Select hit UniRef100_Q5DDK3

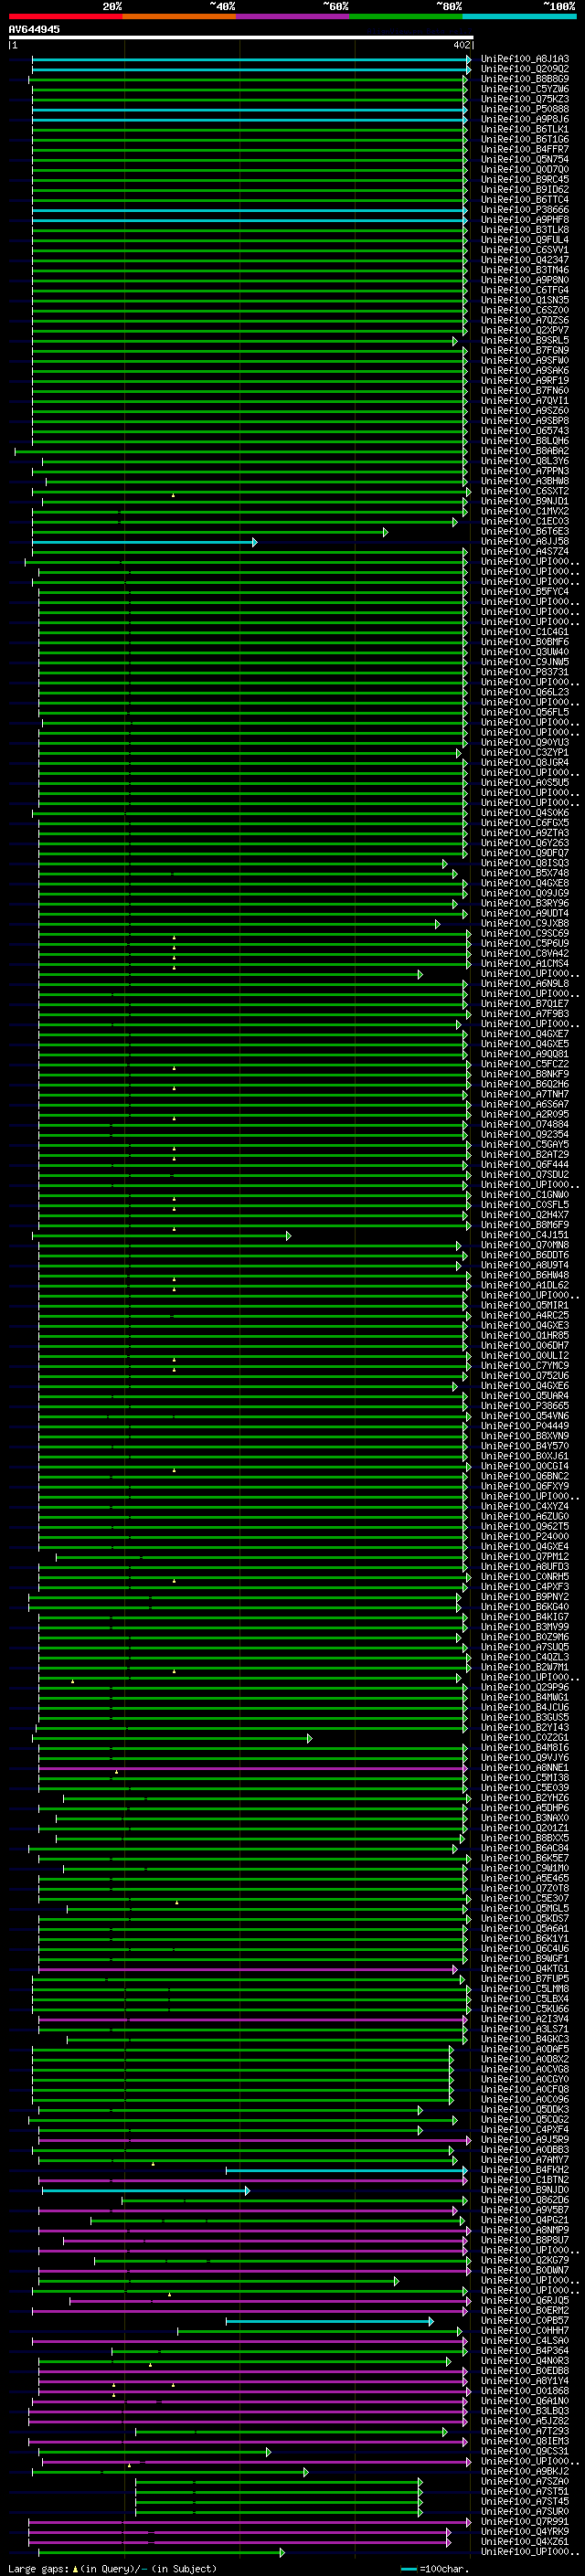click(525, 2110)
